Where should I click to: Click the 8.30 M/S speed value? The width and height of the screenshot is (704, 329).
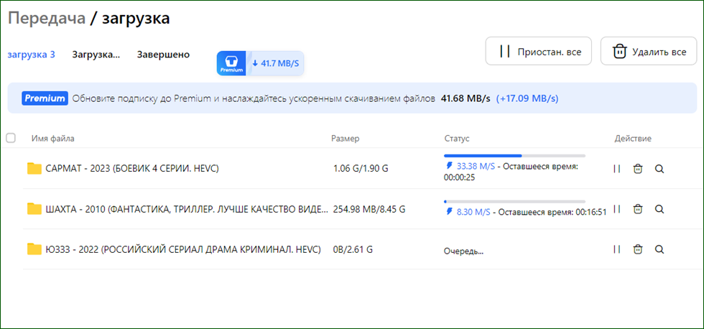click(x=473, y=212)
